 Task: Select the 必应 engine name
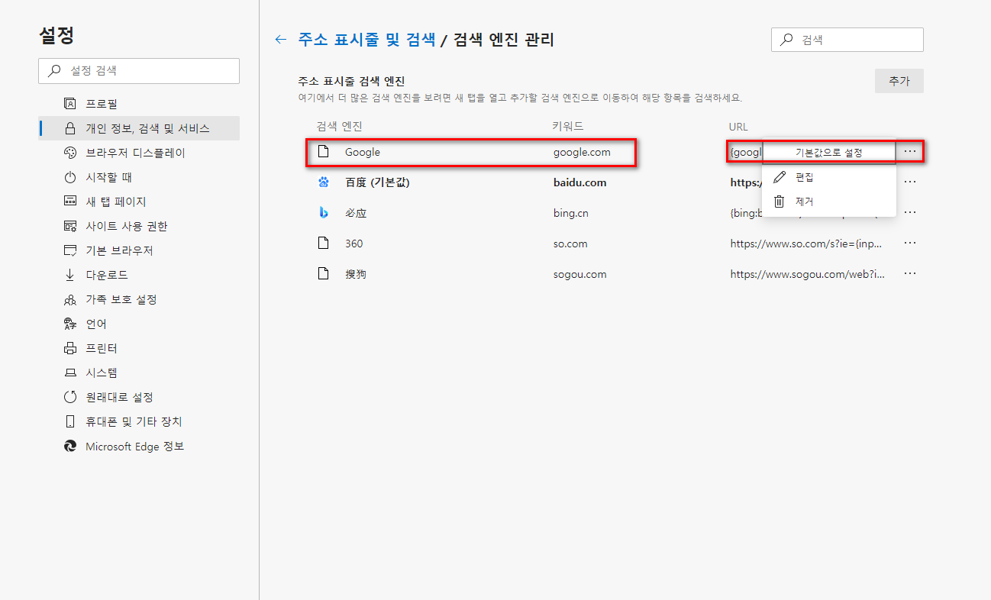[356, 213]
